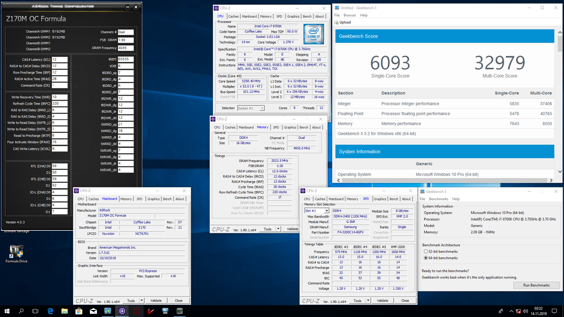Open taskbar search magnifier
Screen dimensions: 564x317
click(x=21, y=311)
